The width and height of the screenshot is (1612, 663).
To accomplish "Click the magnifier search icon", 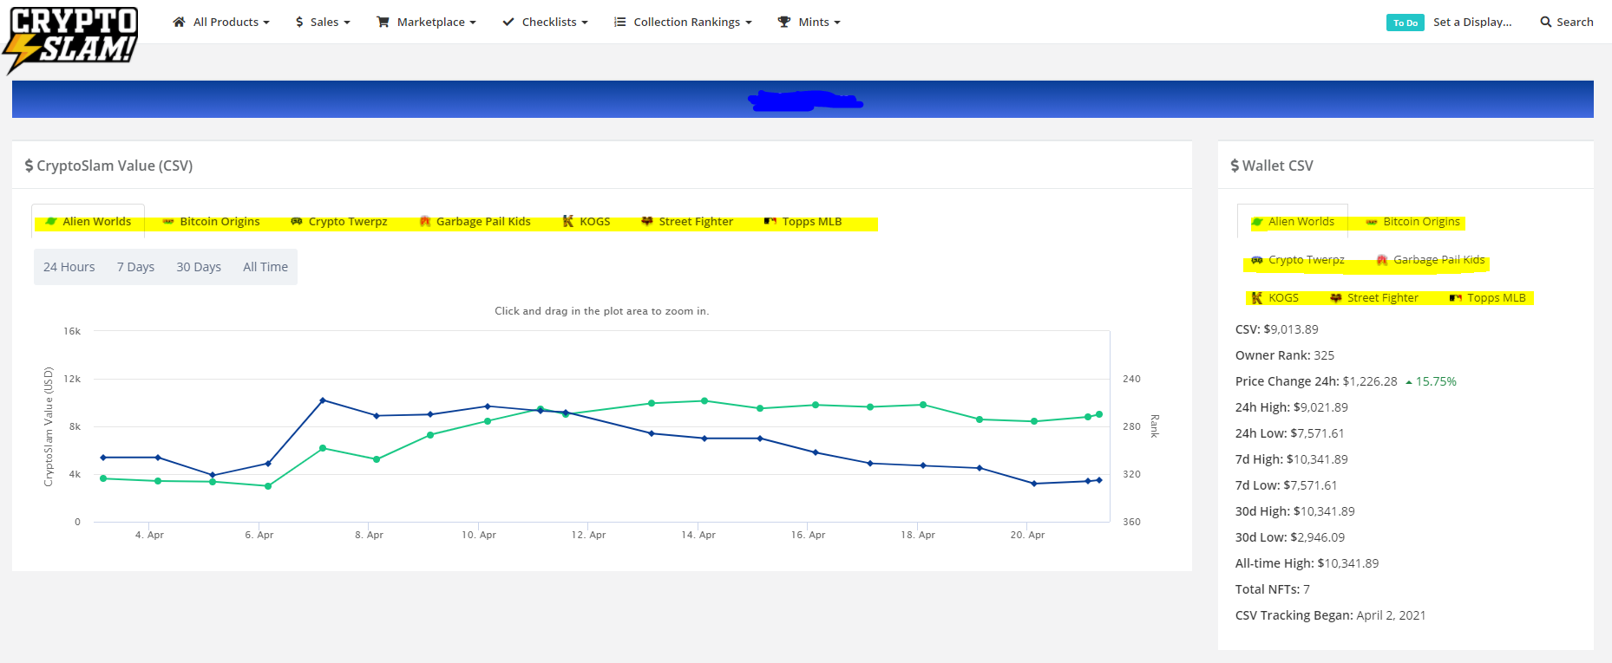I will coord(1546,22).
